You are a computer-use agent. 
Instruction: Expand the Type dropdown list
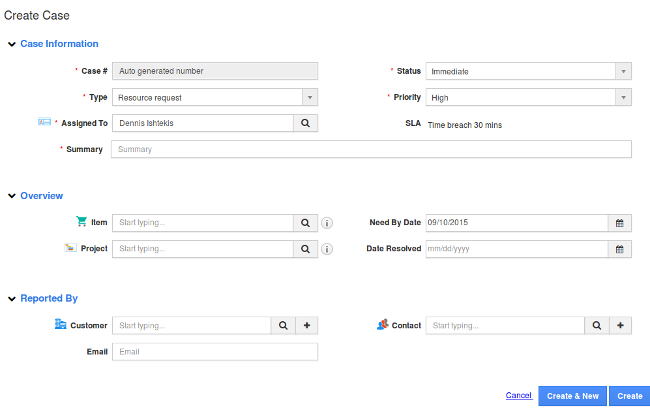pos(310,97)
